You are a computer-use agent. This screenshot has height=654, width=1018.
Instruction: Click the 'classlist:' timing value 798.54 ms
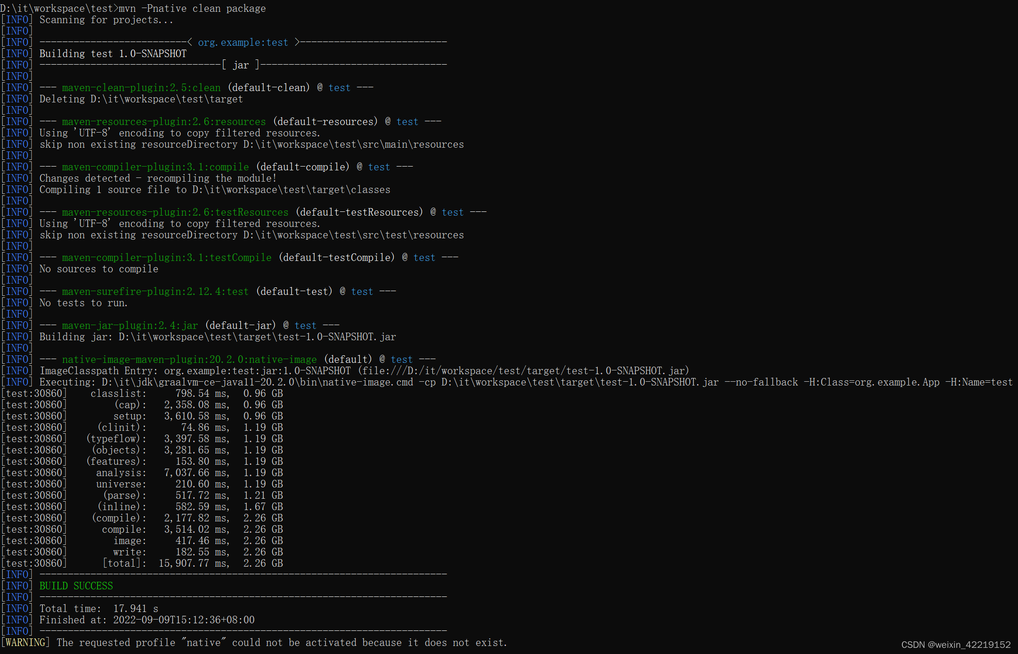click(x=202, y=394)
